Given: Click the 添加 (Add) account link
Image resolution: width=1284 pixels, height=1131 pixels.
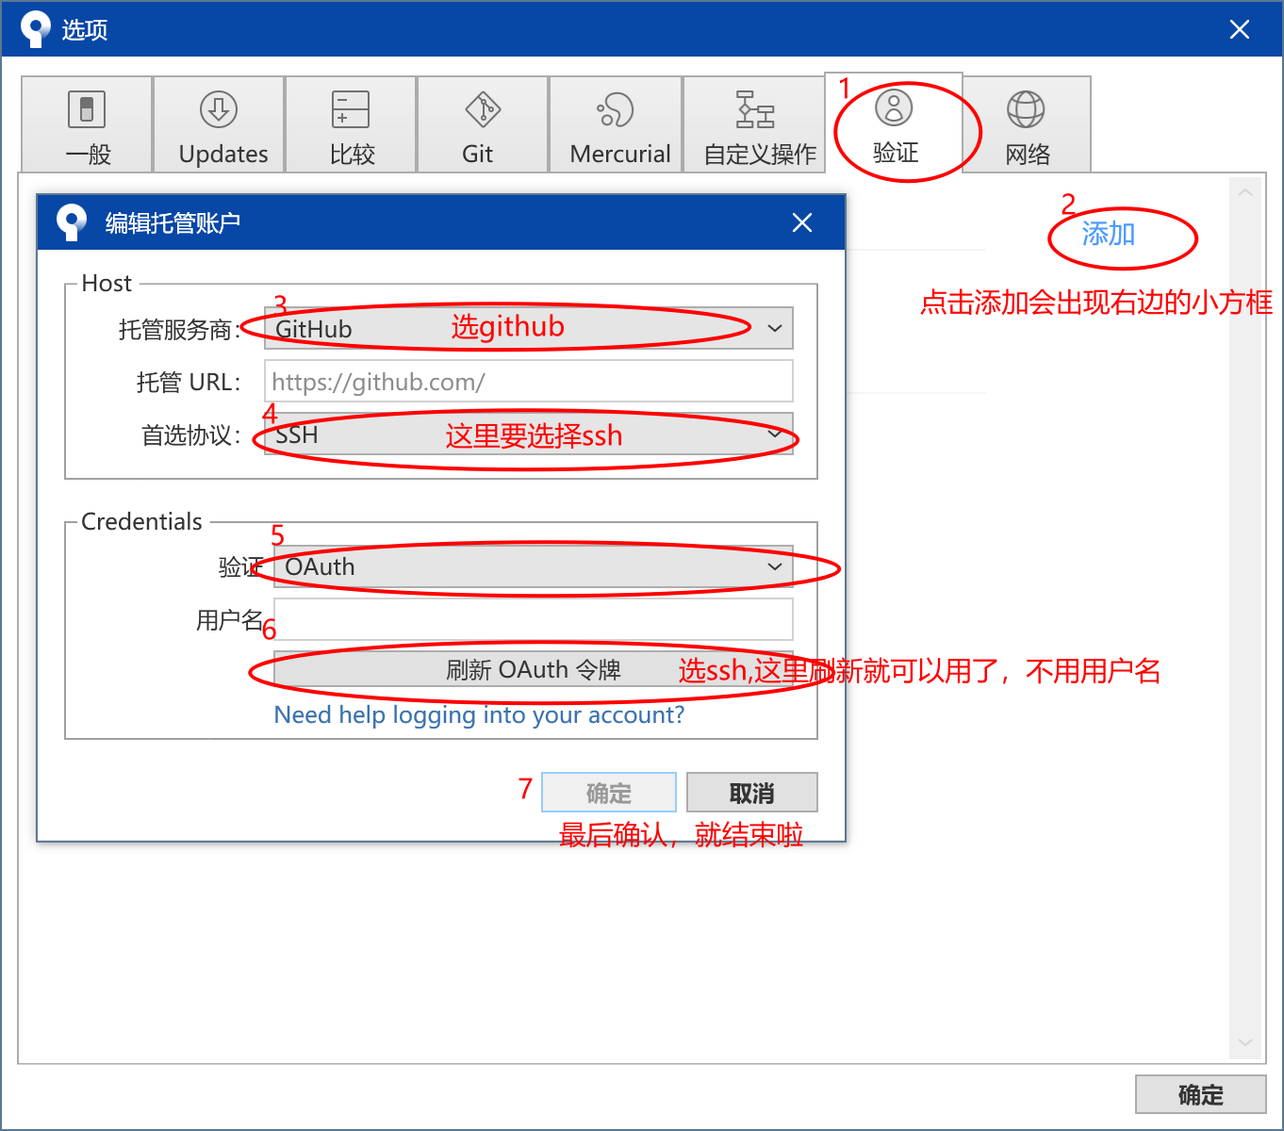Looking at the screenshot, I should click(x=1108, y=234).
